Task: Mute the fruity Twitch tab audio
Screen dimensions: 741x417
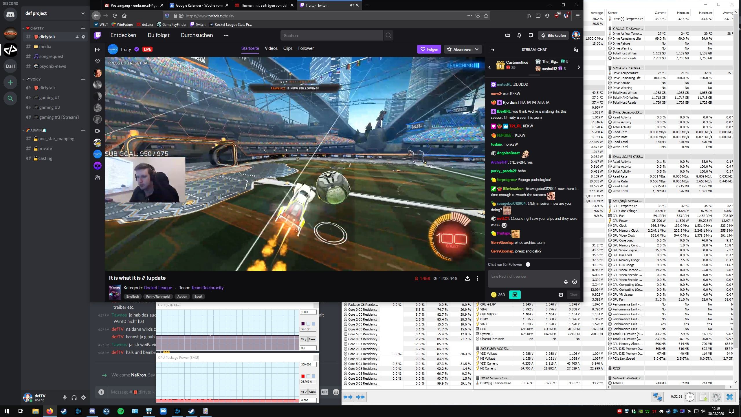Action: (x=352, y=5)
